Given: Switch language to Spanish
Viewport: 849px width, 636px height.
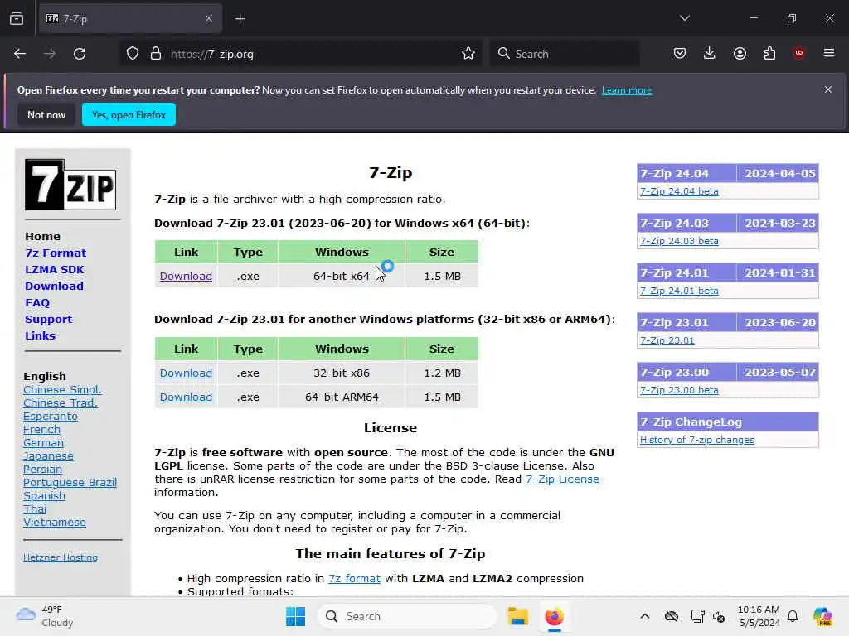Looking at the screenshot, I should tap(44, 496).
